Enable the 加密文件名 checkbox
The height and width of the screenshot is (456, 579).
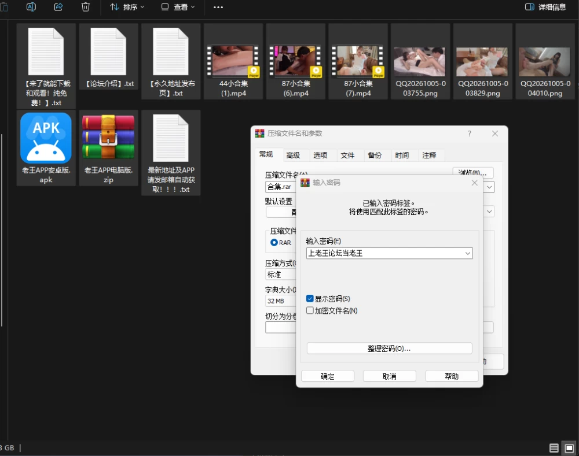pyautogui.click(x=310, y=310)
